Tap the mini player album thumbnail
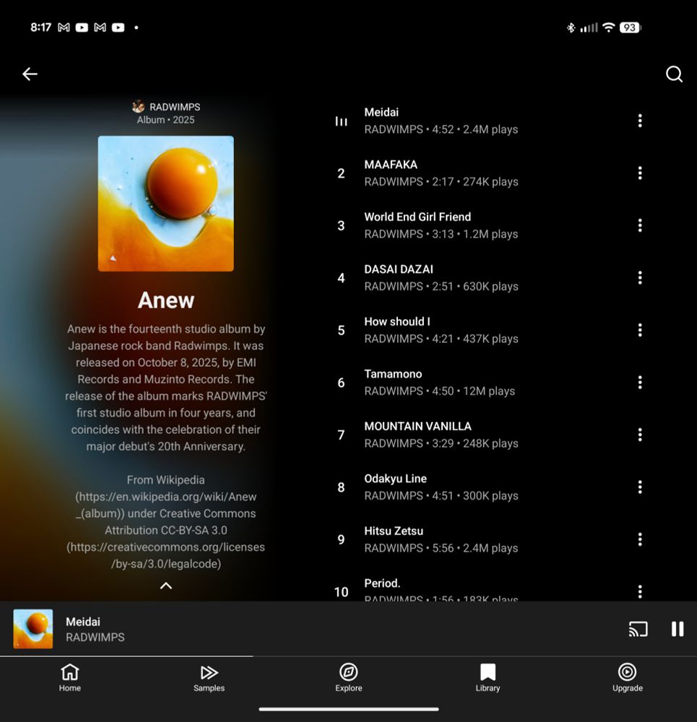697x722 pixels. (x=33, y=629)
